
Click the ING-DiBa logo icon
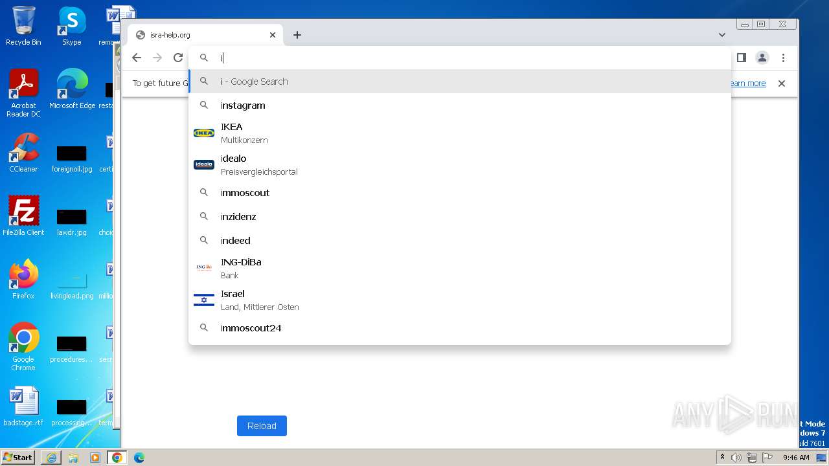pyautogui.click(x=204, y=267)
